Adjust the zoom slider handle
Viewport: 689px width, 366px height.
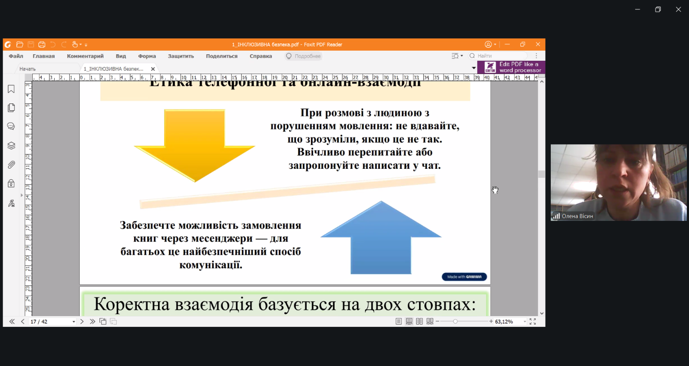point(455,322)
